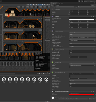96x102 pixels.
Task: Open Rigidbody Body Type dropdown
Action: [82, 64]
